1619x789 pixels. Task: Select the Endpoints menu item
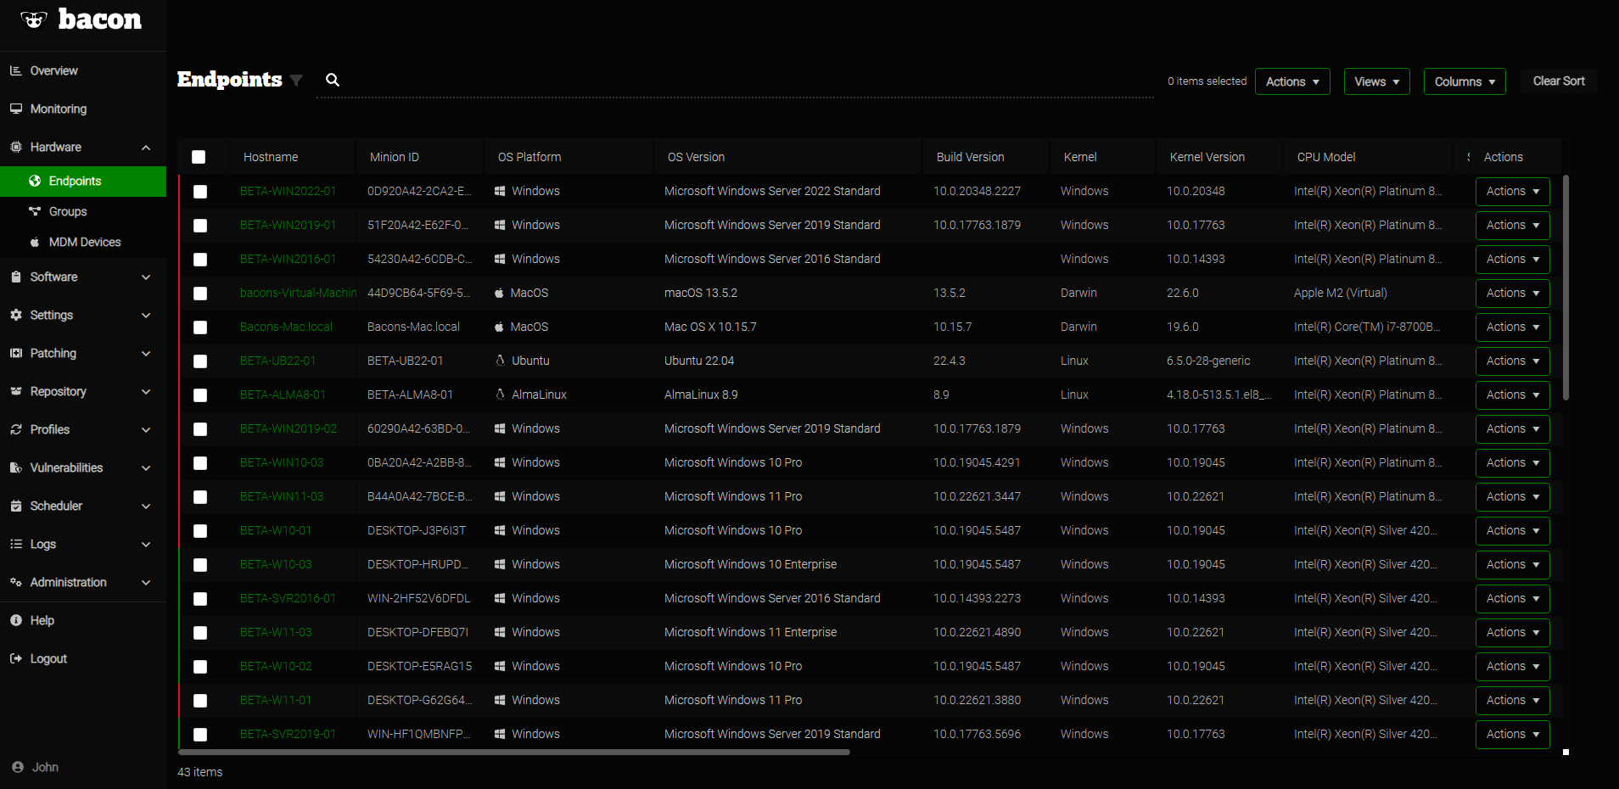pos(82,181)
